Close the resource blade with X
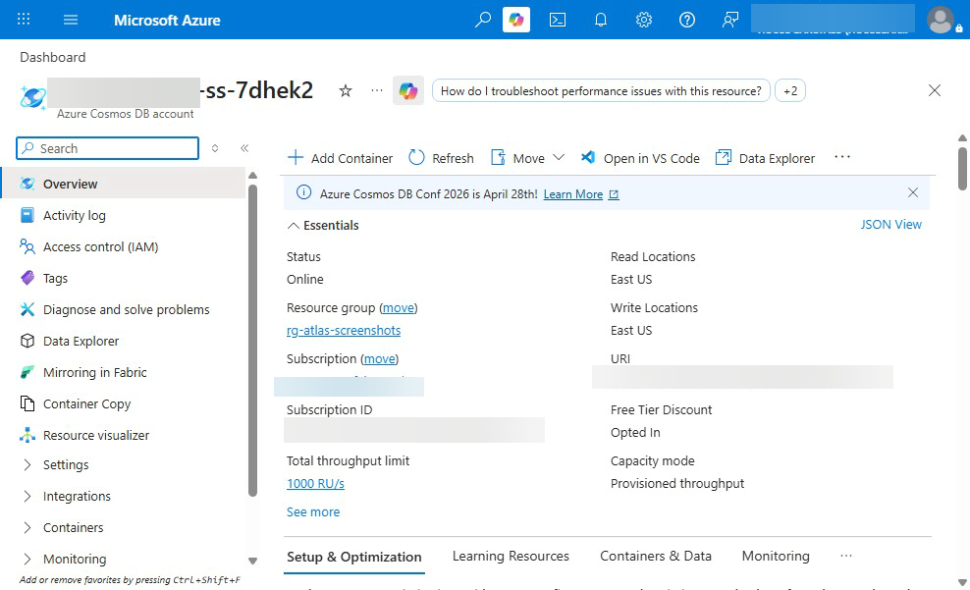The image size is (970, 590). pyautogui.click(x=934, y=90)
